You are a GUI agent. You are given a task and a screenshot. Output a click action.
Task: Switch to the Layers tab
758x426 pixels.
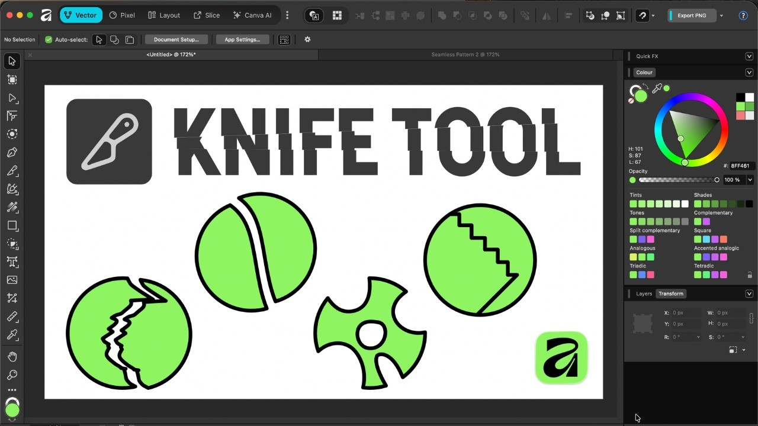(644, 293)
